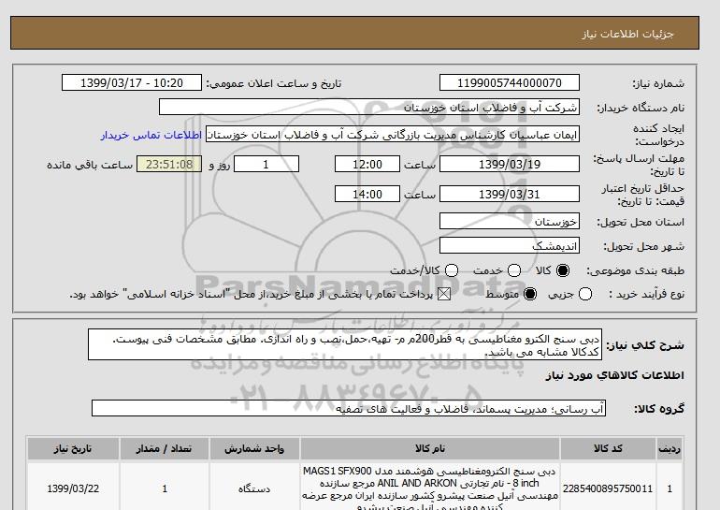Image resolution: width=720 pixels, height=510 pixels.
Task: Click the کد کالا column header
Action: coord(608,449)
